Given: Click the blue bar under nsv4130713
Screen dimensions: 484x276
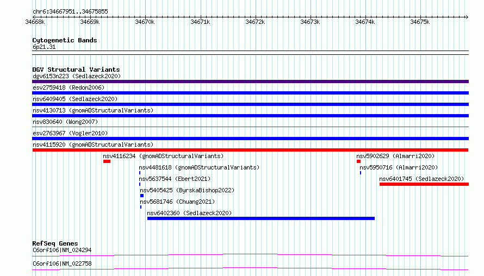Looking at the screenshot, I should pos(250,116).
